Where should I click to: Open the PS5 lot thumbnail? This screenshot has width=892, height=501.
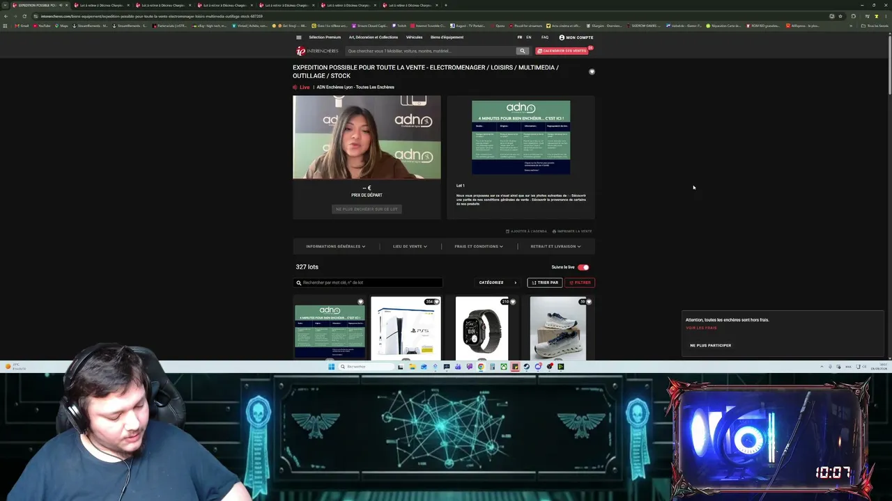coord(406,328)
